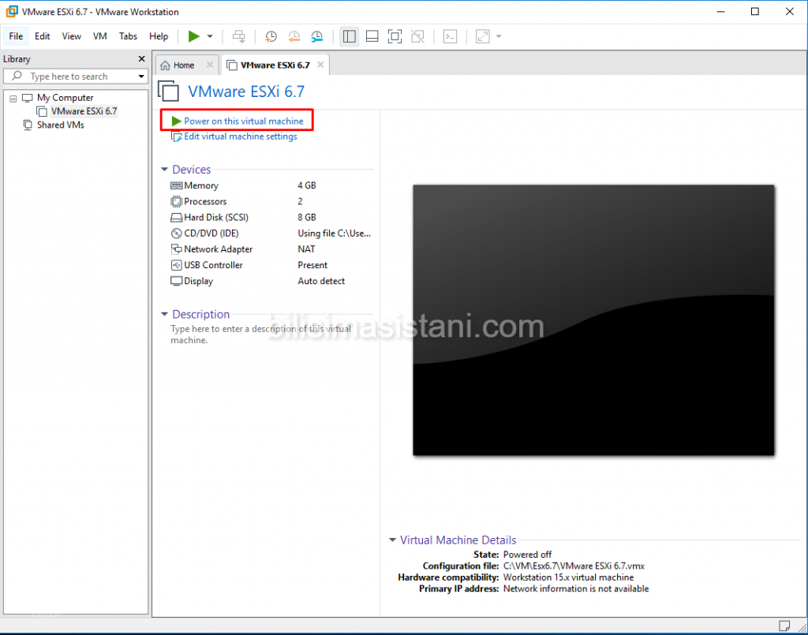808x635 pixels.
Task: Click Edit virtual machine settings link
Action: (240, 136)
